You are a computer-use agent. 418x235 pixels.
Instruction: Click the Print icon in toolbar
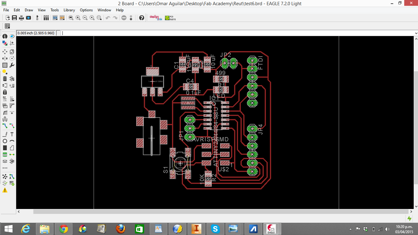pyautogui.click(x=21, y=18)
